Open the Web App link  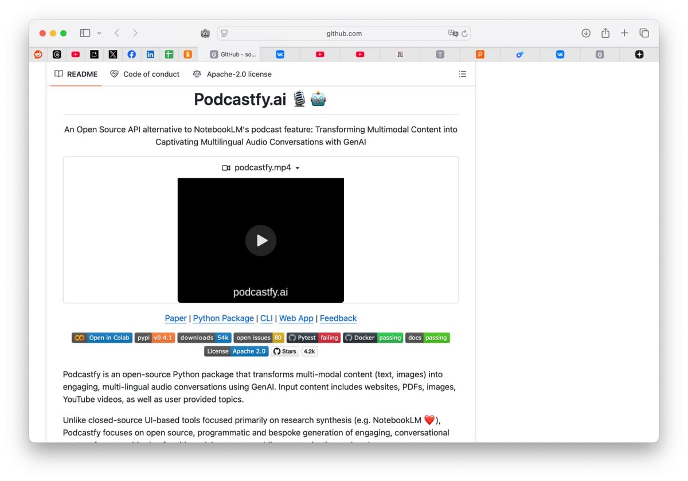pyautogui.click(x=296, y=318)
